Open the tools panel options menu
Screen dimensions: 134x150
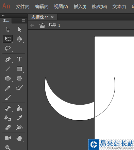pos(23,20)
